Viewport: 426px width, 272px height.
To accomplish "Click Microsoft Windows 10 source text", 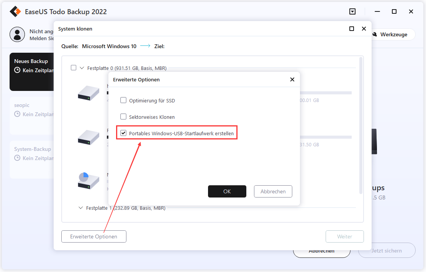I will coord(109,46).
